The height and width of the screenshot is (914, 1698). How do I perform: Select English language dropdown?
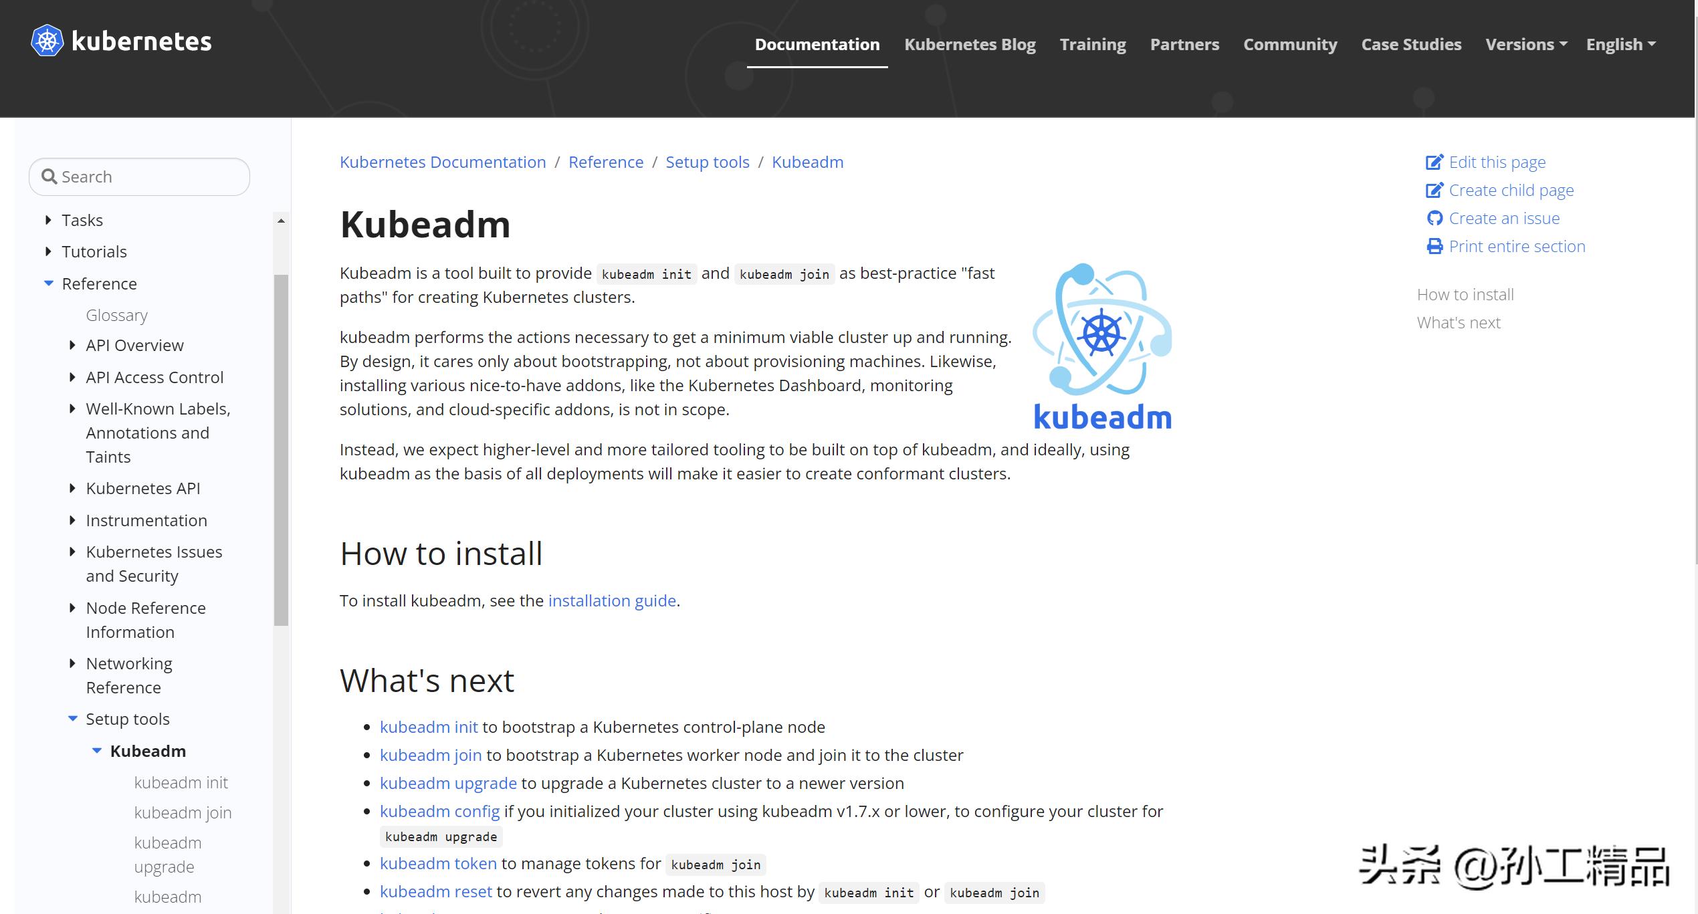click(1622, 44)
